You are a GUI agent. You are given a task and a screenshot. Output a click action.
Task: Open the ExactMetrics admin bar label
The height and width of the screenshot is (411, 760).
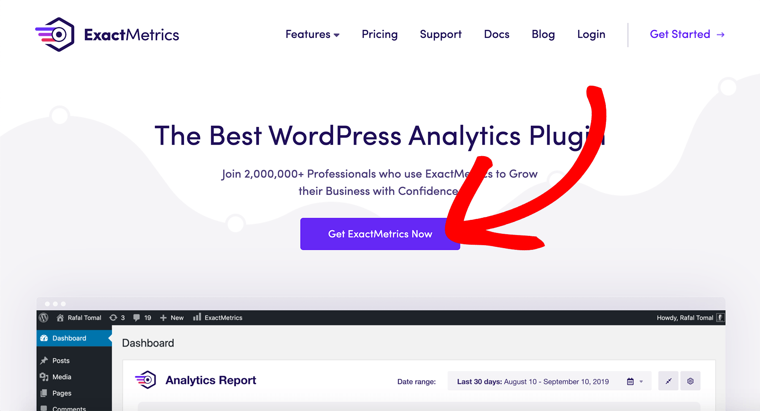pos(223,318)
